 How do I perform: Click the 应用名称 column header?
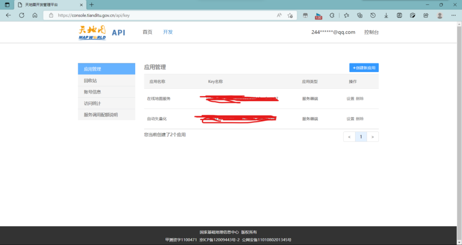[157, 82]
